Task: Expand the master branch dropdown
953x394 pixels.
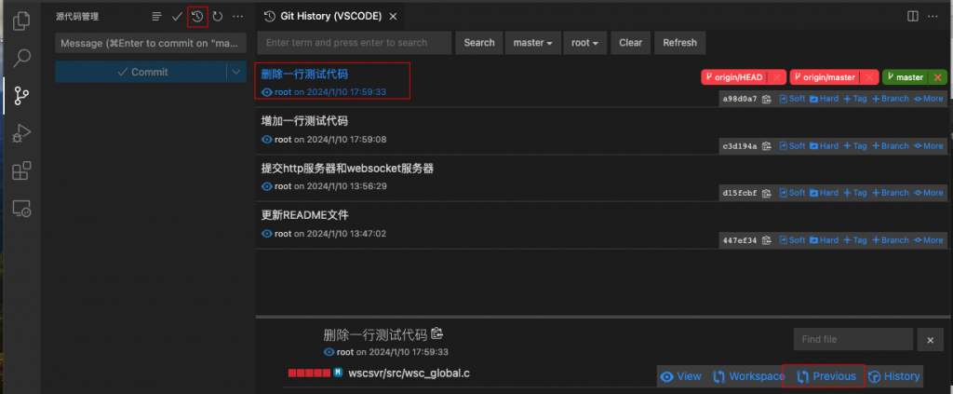Action: pos(533,43)
